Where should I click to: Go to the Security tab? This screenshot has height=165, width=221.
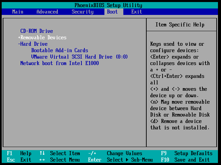point(82,12)
